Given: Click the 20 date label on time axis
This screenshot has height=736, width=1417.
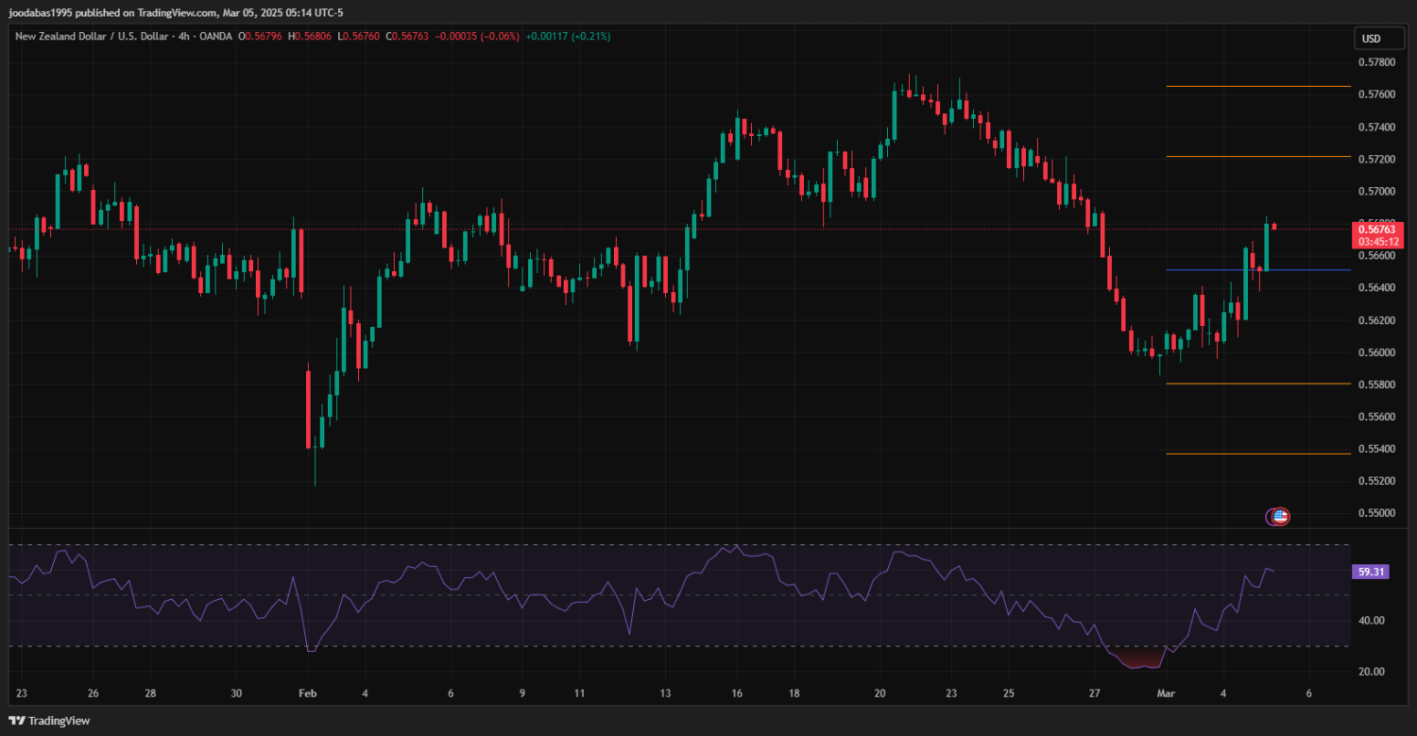Looking at the screenshot, I should [879, 693].
